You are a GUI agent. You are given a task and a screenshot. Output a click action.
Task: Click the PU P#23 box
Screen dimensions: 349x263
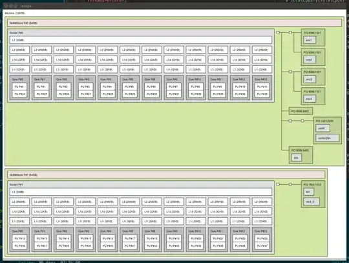point(262,238)
